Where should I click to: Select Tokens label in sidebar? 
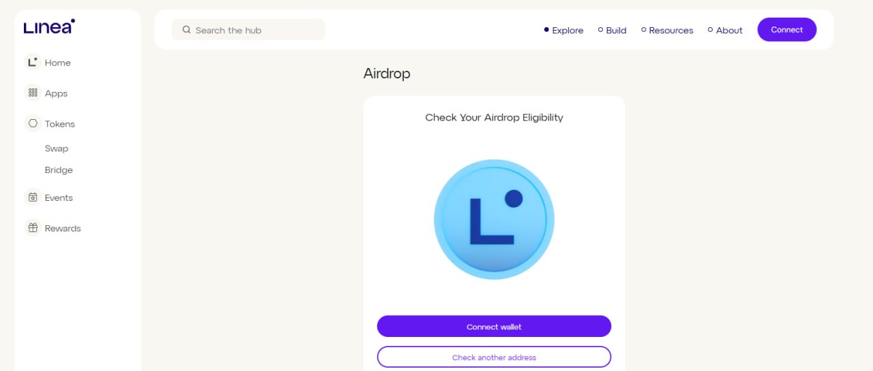[60, 124]
